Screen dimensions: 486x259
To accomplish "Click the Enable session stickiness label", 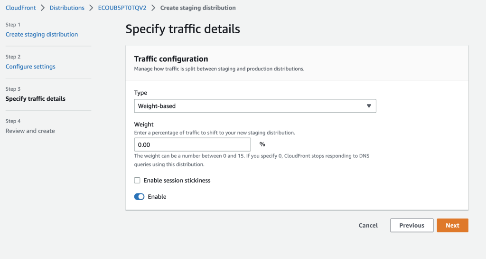I will (177, 181).
